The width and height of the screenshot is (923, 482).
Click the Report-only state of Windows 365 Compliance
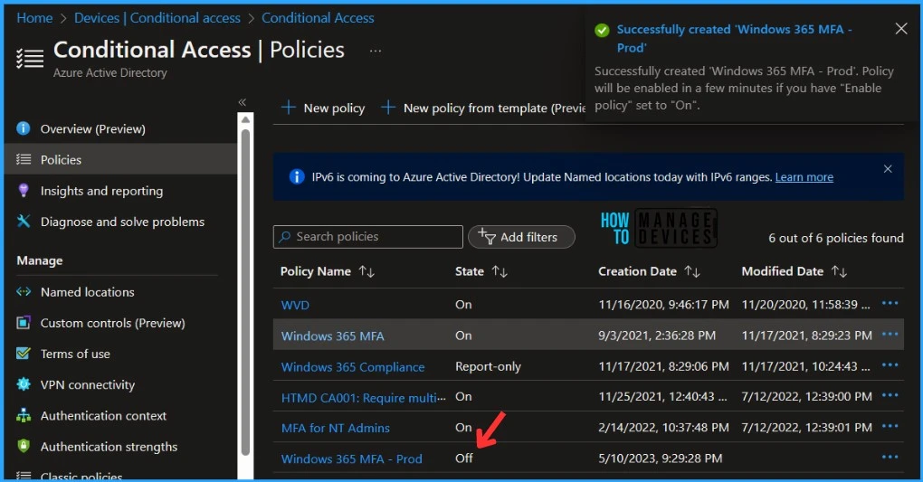pyautogui.click(x=488, y=366)
